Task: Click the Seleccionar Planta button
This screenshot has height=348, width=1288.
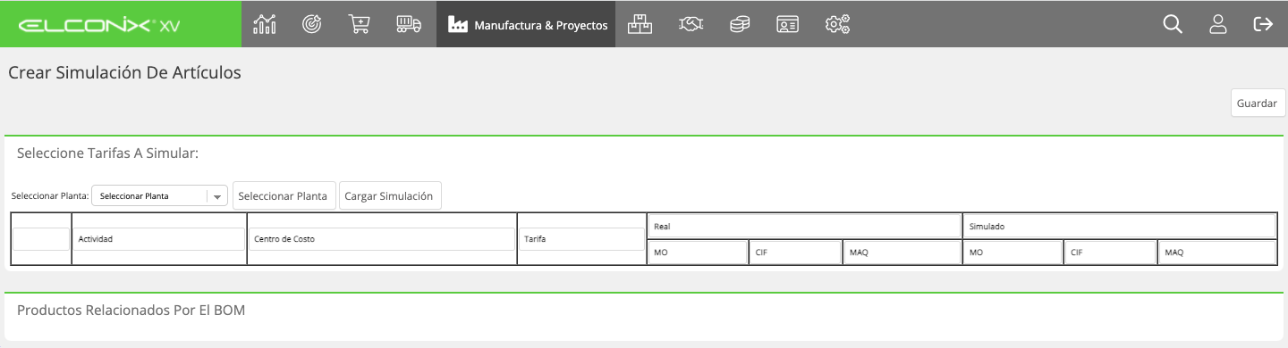Action: 284,196
